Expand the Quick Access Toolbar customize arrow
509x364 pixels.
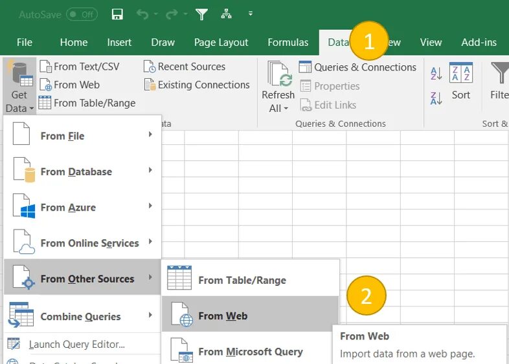coord(251,14)
